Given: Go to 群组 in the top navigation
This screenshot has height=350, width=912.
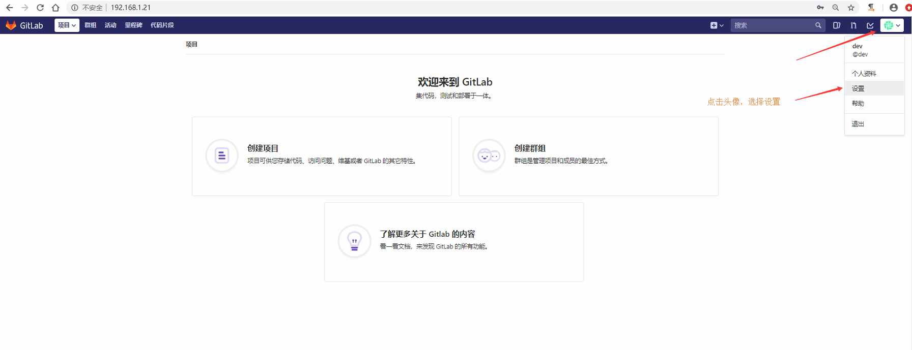Looking at the screenshot, I should (x=91, y=25).
